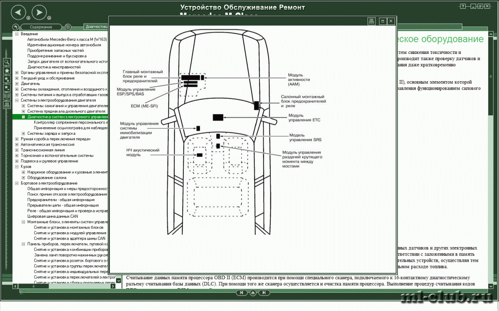This screenshot has width=499, height=311.
Task: Open the search magnifier tool in sidebar
Action: (x=7, y=62)
